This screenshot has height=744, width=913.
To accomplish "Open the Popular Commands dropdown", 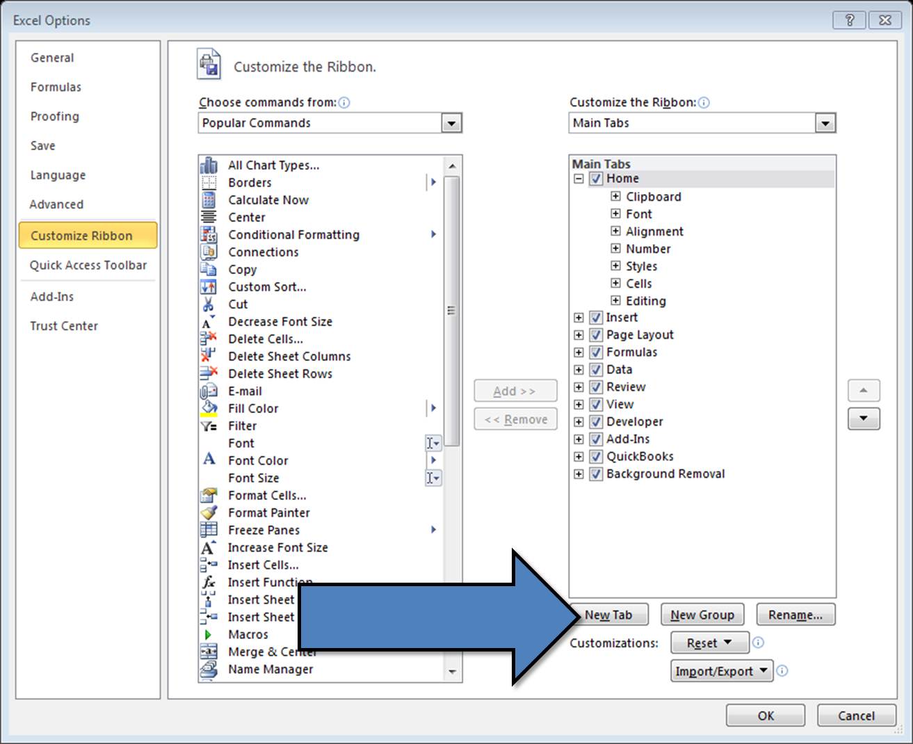I will pyautogui.click(x=452, y=123).
